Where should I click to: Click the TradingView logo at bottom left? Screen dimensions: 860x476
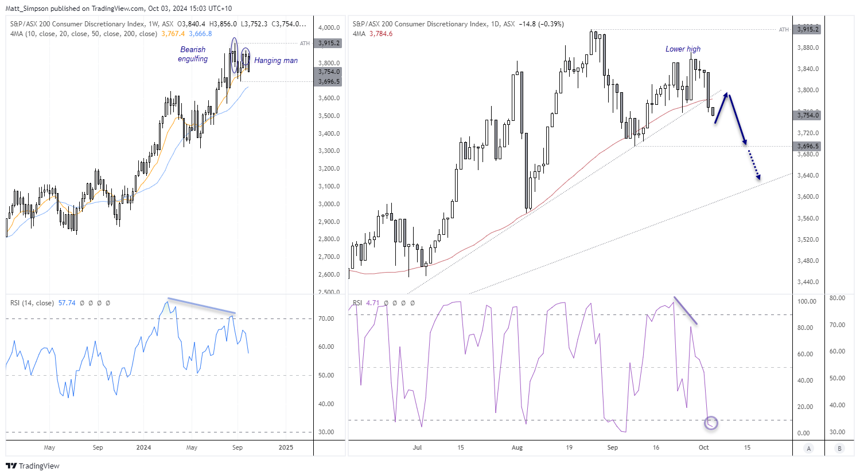point(33,466)
